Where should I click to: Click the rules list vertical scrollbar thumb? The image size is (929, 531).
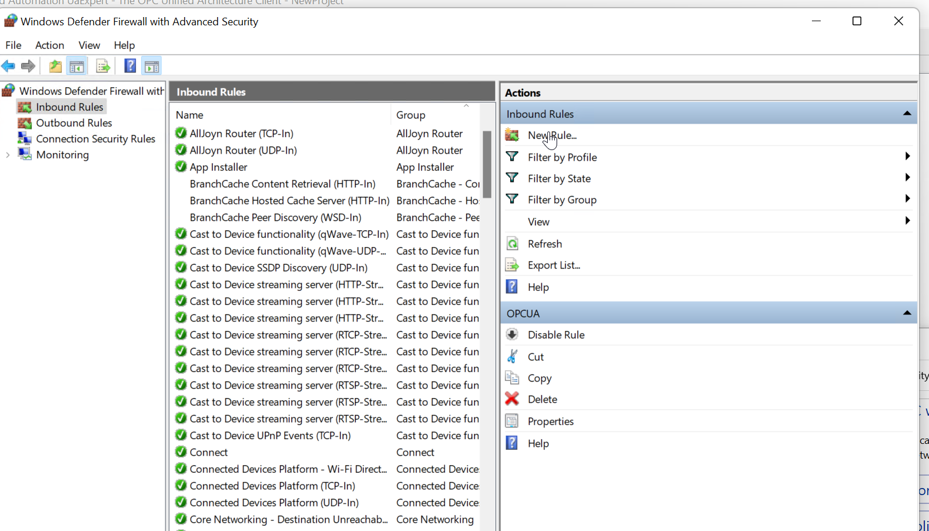(x=487, y=164)
